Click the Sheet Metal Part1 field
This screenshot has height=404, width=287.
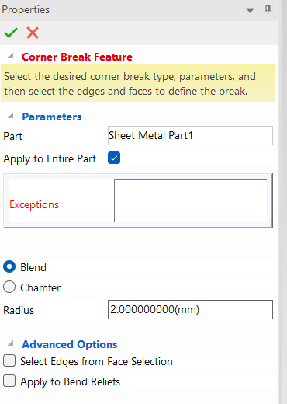190,135
